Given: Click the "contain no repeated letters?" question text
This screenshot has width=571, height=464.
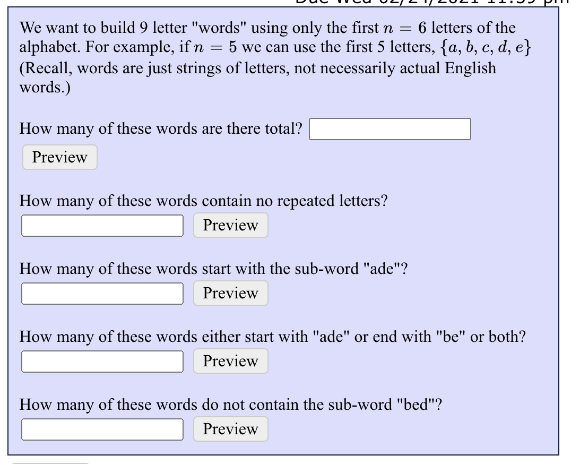Looking at the screenshot, I should [204, 201].
